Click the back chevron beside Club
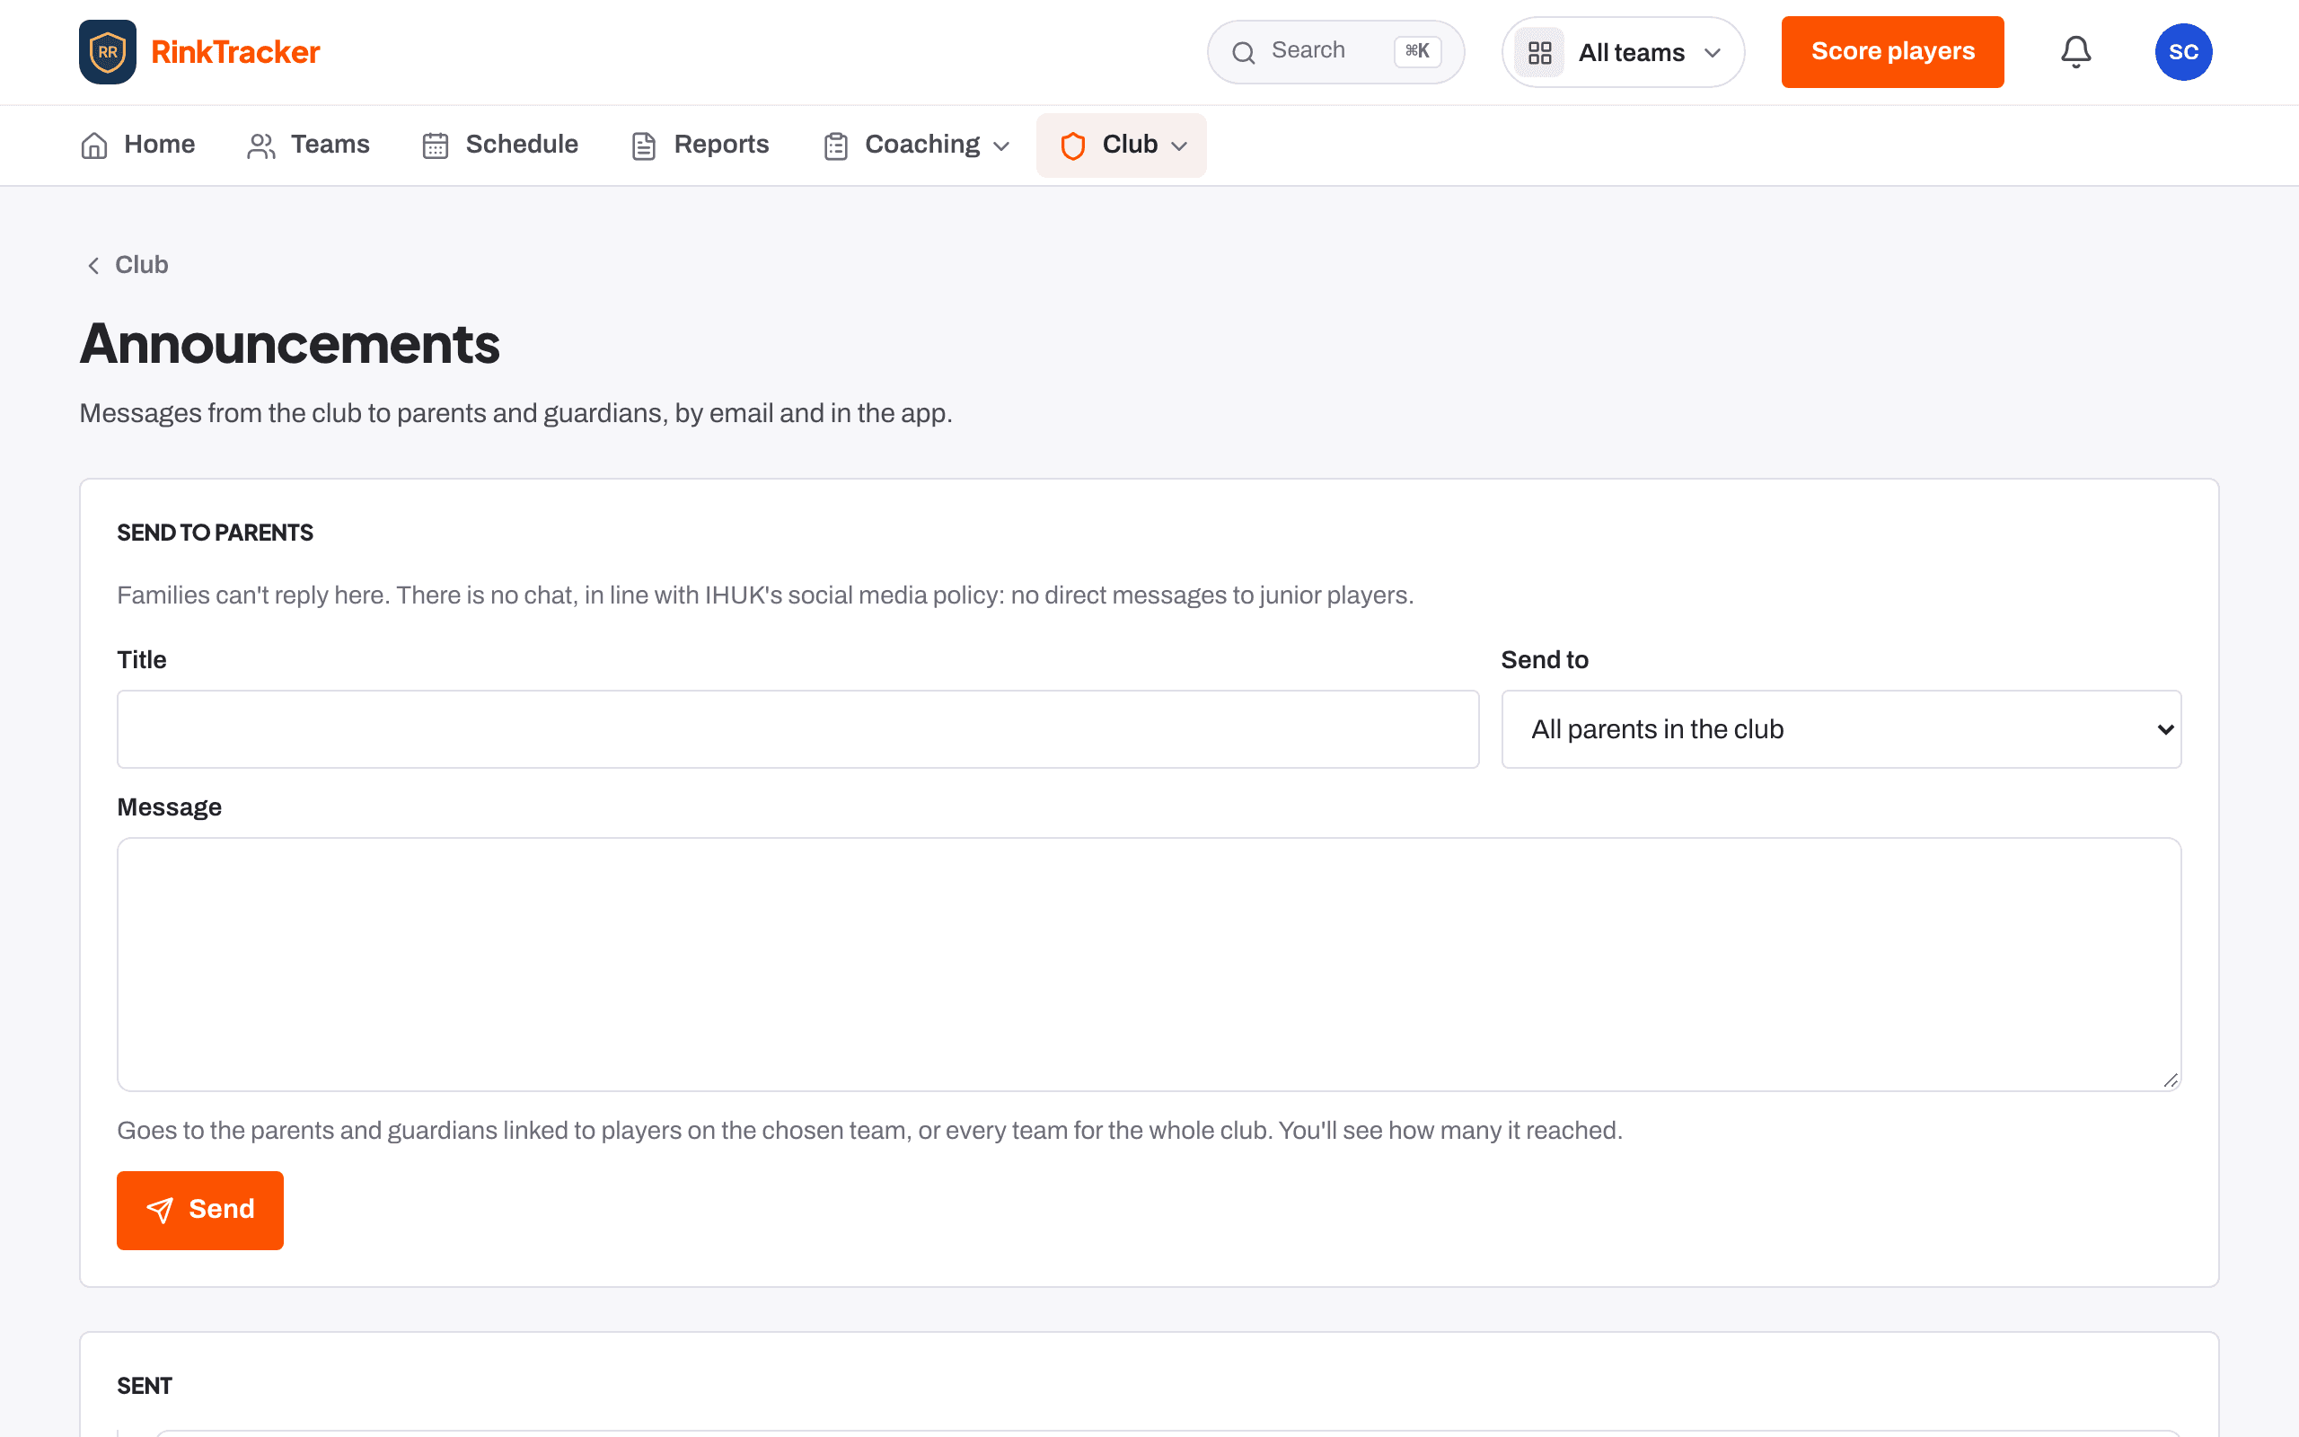This screenshot has width=2299, height=1437. tap(93, 265)
